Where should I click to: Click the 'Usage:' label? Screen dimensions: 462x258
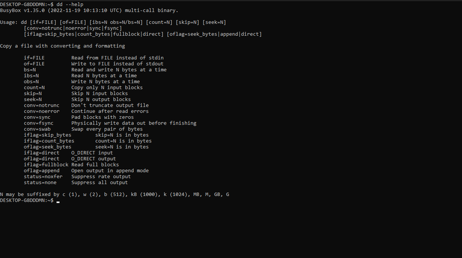9,22
